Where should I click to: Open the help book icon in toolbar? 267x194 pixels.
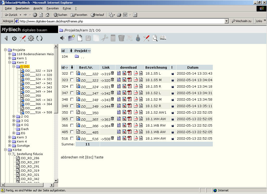coord(163,38)
